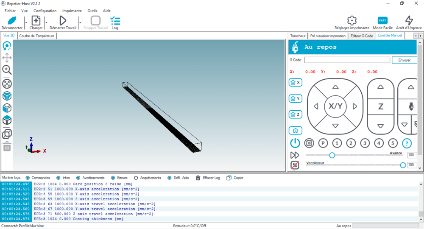The image size is (424, 229).
Task: Run custom script button 5
Action: pyautogui.click(x=393, y=143)
